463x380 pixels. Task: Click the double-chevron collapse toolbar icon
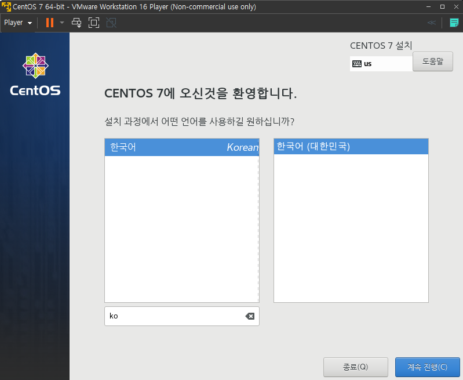click(x=431, y=23)
